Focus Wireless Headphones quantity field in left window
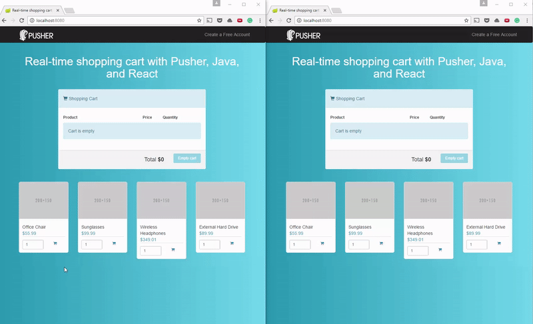 coord(151,251)
